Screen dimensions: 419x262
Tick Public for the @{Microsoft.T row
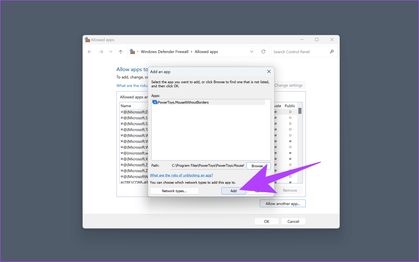tap(290, 130)
